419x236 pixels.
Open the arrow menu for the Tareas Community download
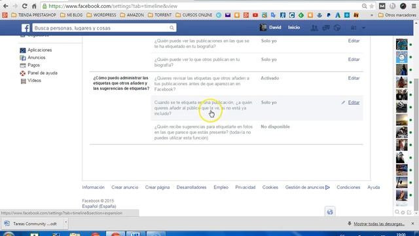point(65,222)
